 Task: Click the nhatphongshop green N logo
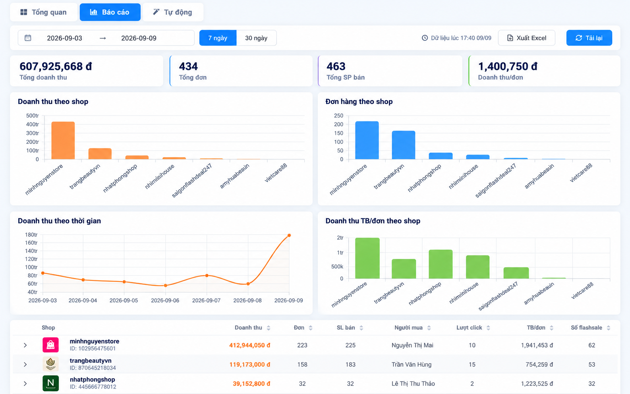pyautogui.click(x=50, y=383)
